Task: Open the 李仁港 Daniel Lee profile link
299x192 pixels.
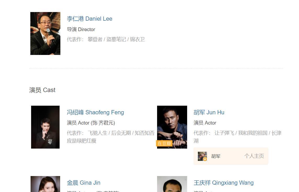Action: [89, 19]
